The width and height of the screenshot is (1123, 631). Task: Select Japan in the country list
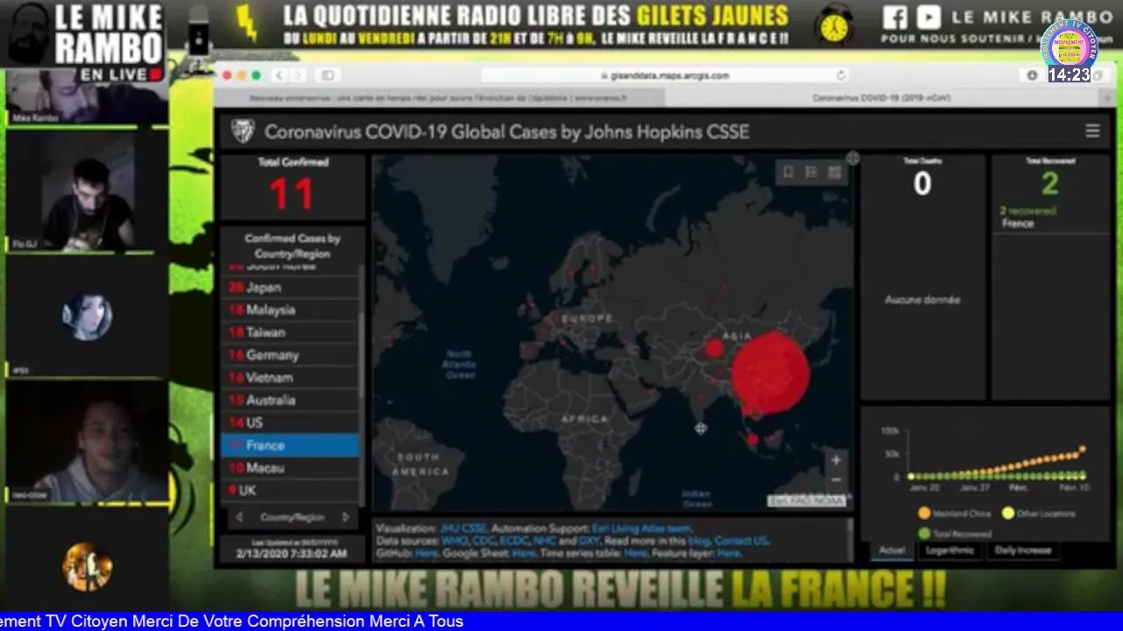click(x=290, y=287)
